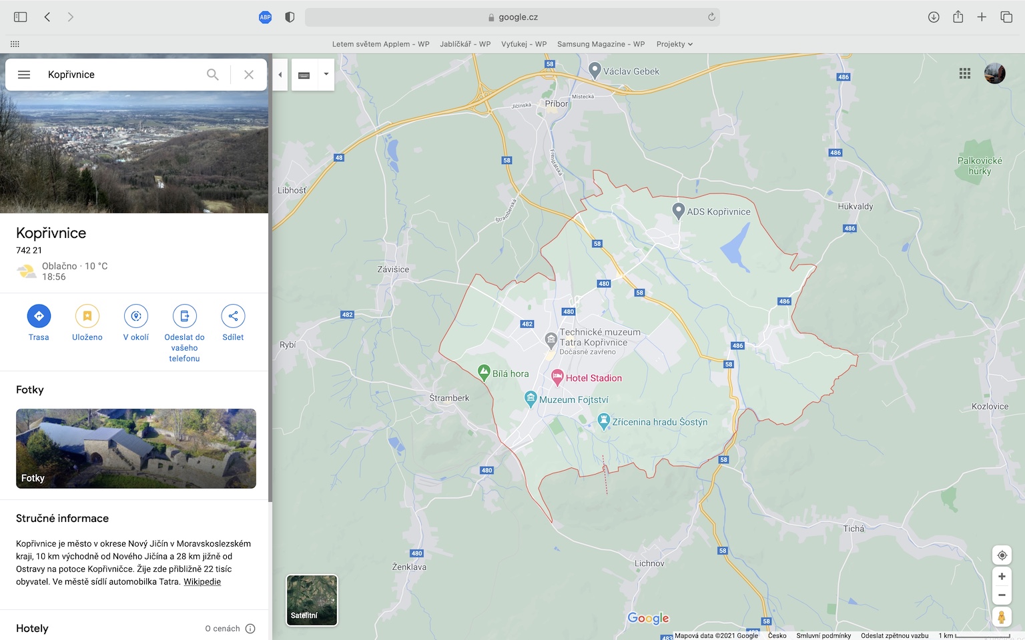Collapse the side panel arrow
Viewport: 1025px width, 640px height.
280,75
